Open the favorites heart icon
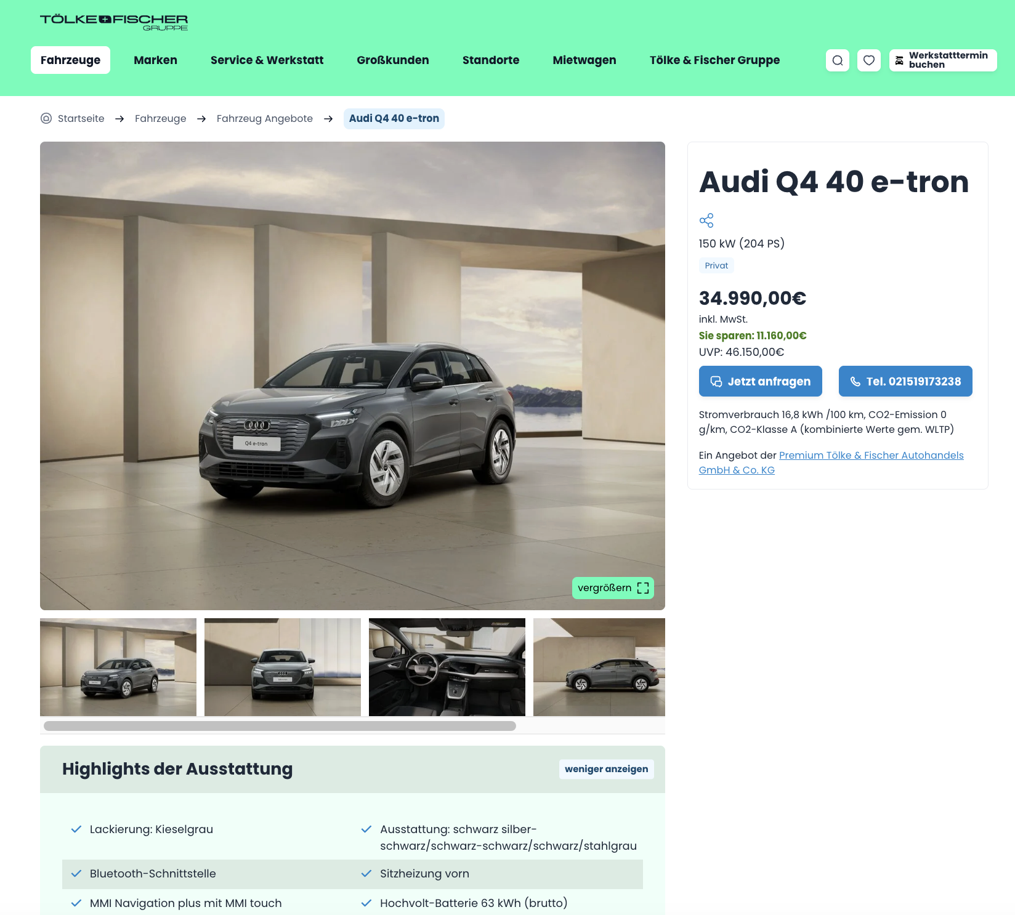Image resolution: width=1015 pixels, height=915 pixels. [x=869, y=60]
